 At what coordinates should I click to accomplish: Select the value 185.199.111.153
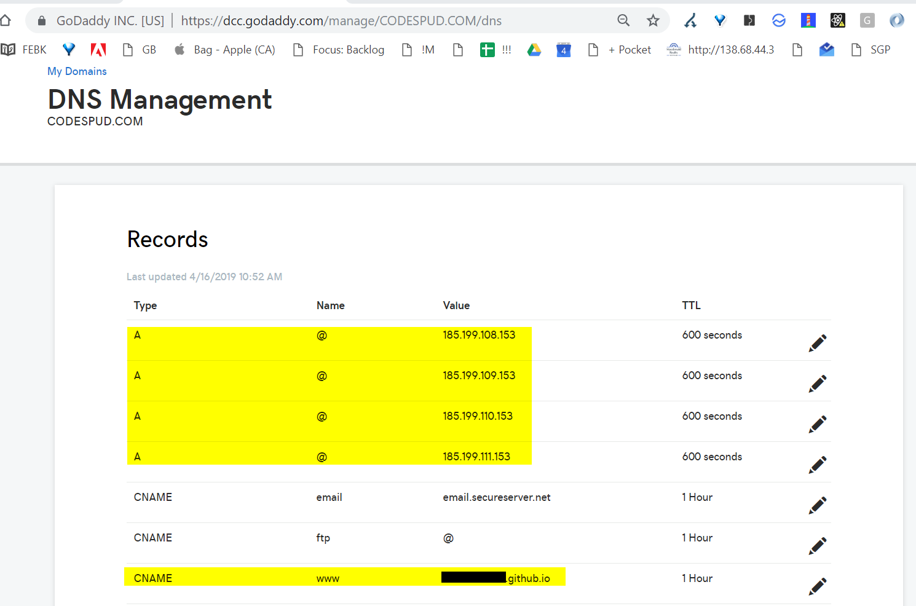[476, 457]
